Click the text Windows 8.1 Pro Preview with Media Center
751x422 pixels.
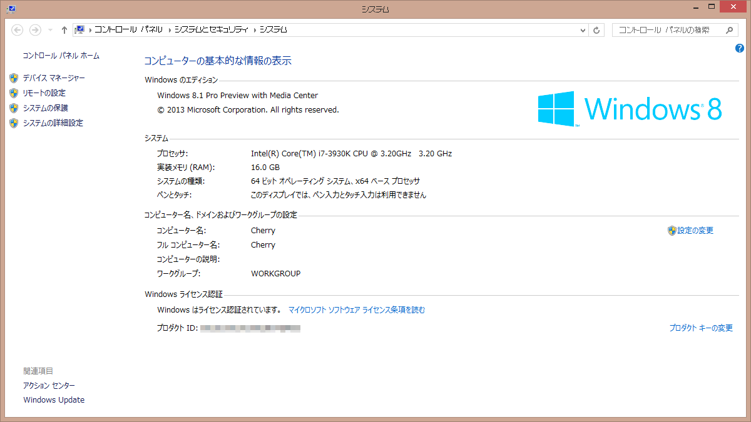coord(238,96)
